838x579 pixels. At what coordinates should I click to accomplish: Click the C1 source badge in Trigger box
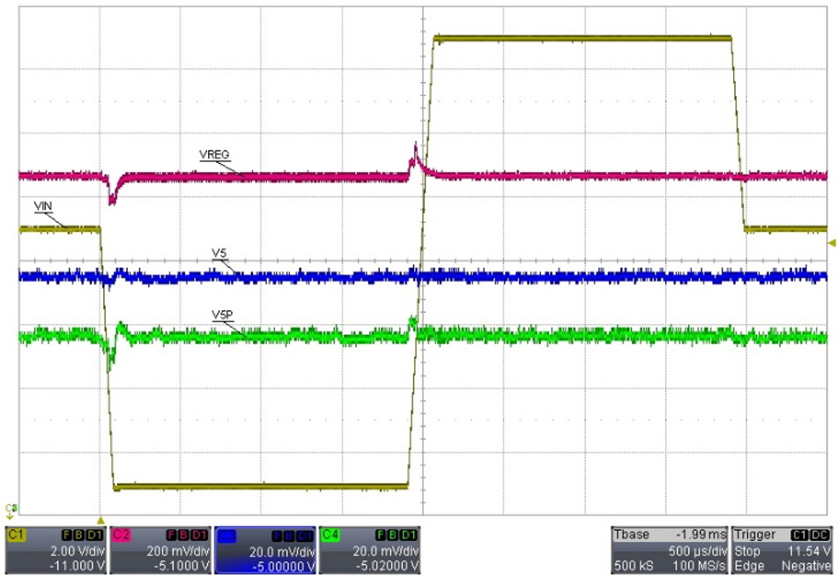(800, 534)
